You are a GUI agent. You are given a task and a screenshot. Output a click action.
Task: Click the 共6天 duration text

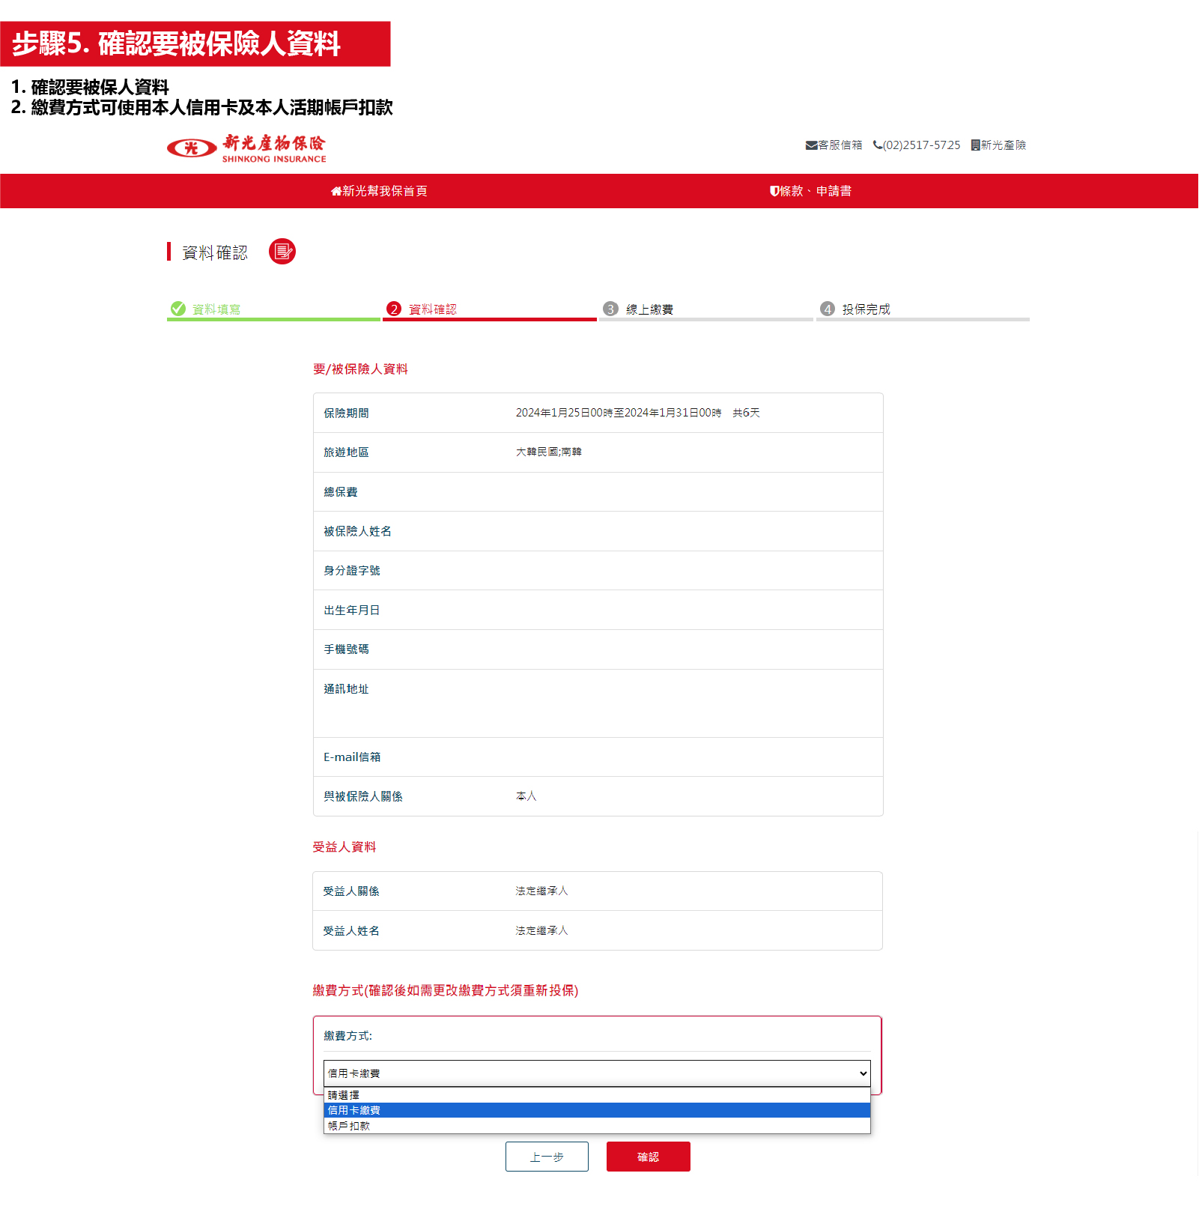[x=746, y=413]
